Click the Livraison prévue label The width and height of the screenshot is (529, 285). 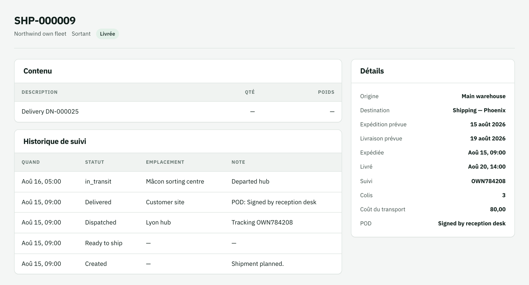point(381,139)
